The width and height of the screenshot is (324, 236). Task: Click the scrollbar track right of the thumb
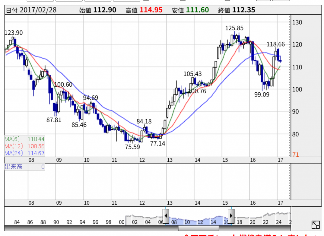point(253,228)
